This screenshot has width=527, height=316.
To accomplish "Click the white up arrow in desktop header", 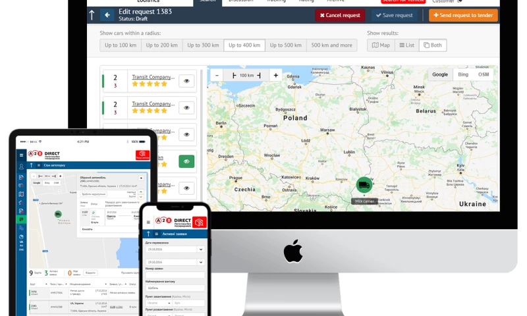I will [92, 15].
